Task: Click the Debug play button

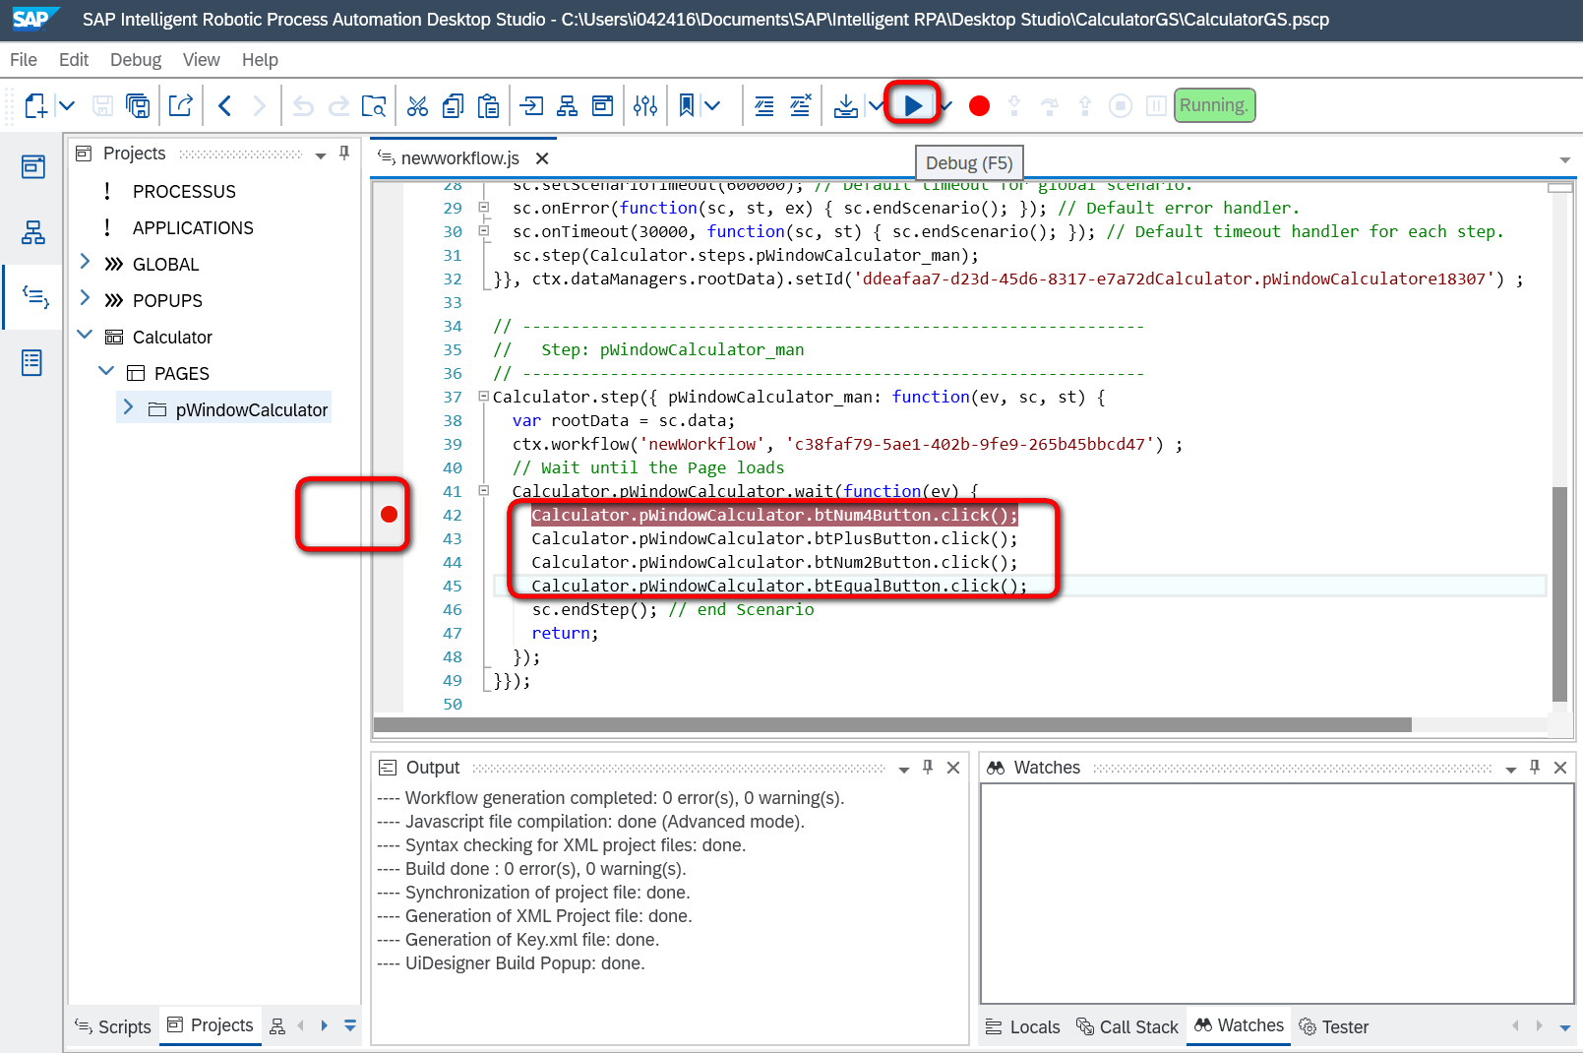Action: (x=913, y=104)
